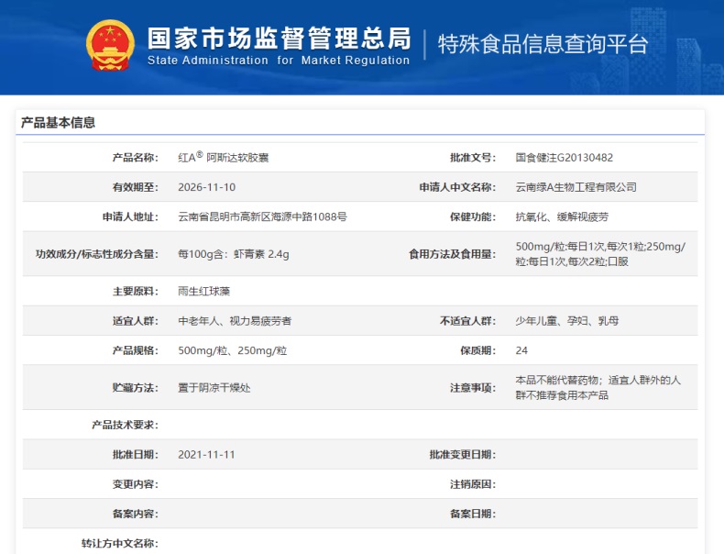The image size is (724, 554).
Task: Click the suitable group 中老年人、视力易疲劳者
Action: click(x=235, y=321)
